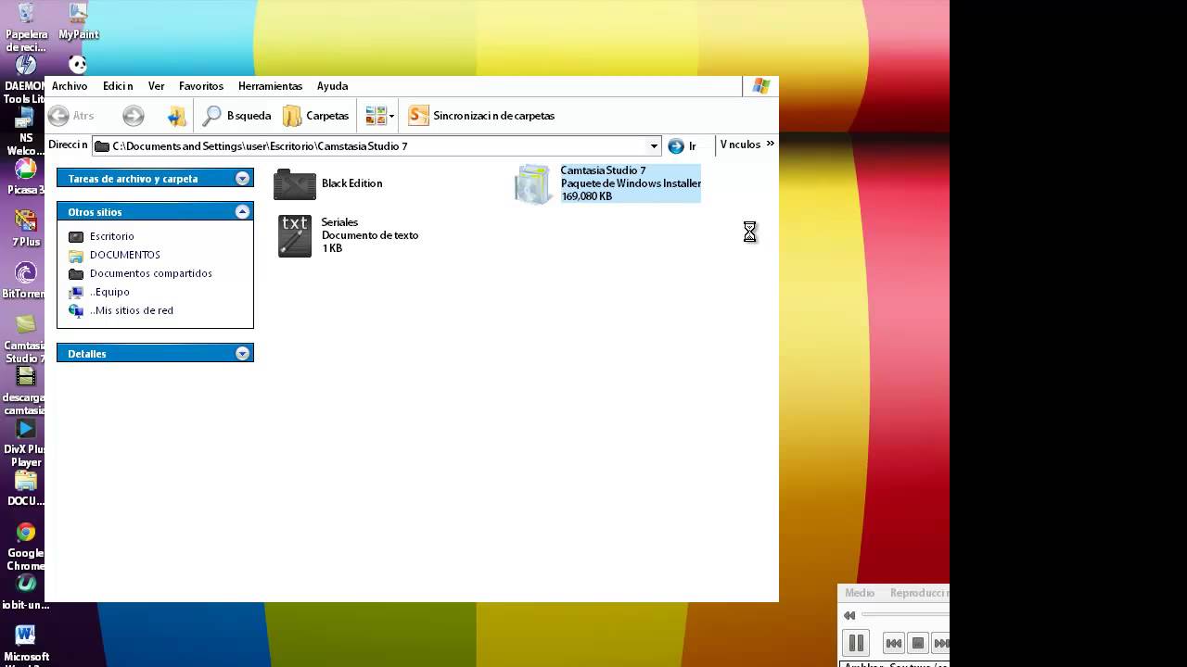This screenshot has width=1187, height=667.
Task: Click the Camtasia Studio 7 file name
Action: 603,170
